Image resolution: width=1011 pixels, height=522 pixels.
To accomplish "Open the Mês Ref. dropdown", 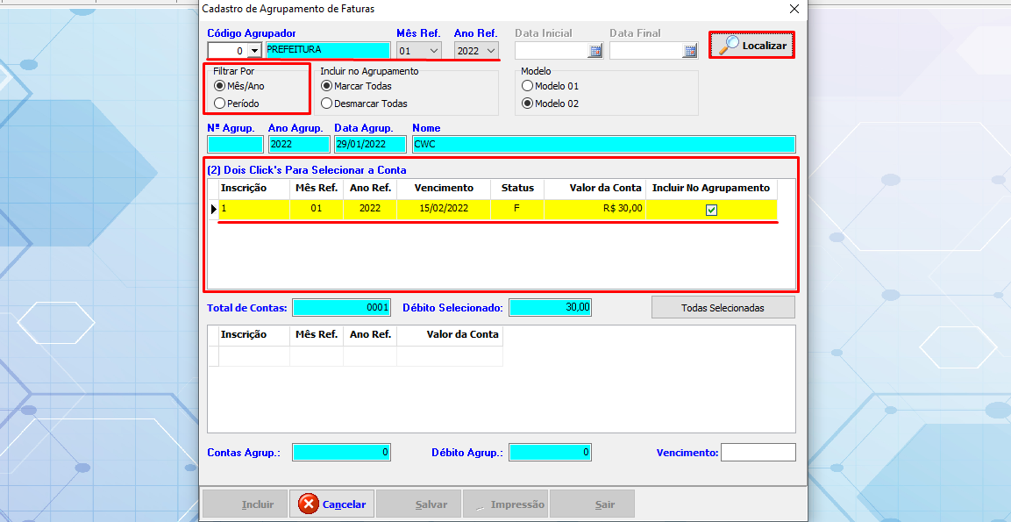I will tap(434, 51).
